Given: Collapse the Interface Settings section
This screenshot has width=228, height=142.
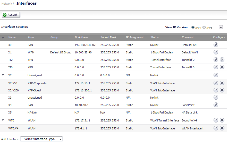Looking at the screenshot, I should [x=221, y=27].
